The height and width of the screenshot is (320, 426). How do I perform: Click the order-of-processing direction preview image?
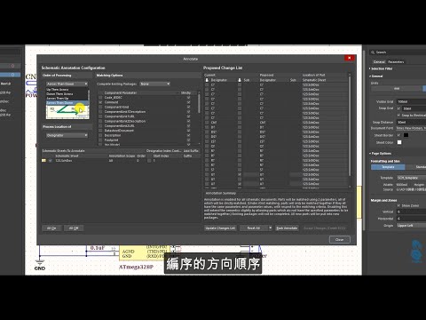click(x=67, y=112)
